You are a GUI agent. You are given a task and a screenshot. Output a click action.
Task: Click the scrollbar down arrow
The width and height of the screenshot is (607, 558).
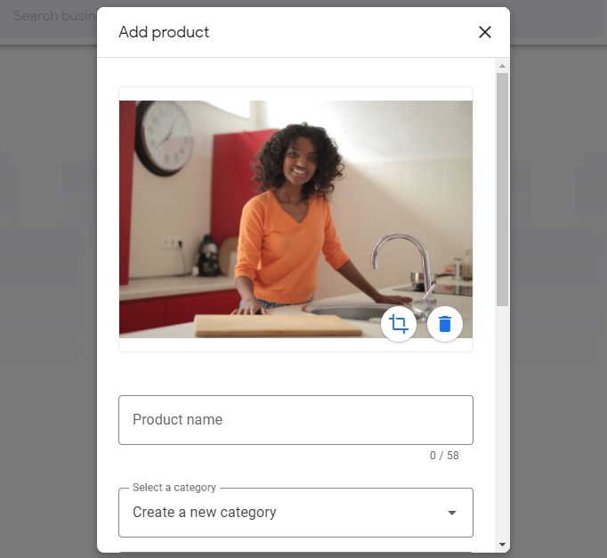(502, 545)
